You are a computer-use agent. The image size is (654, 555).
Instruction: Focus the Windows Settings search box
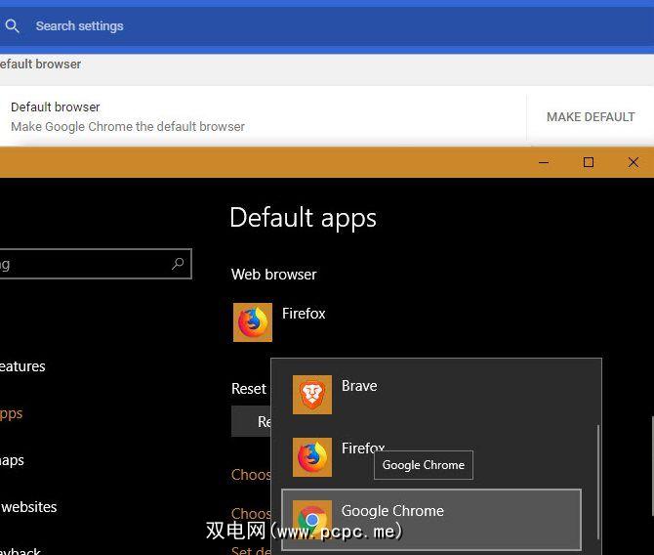pyautogui.click(x=96, y=264)
